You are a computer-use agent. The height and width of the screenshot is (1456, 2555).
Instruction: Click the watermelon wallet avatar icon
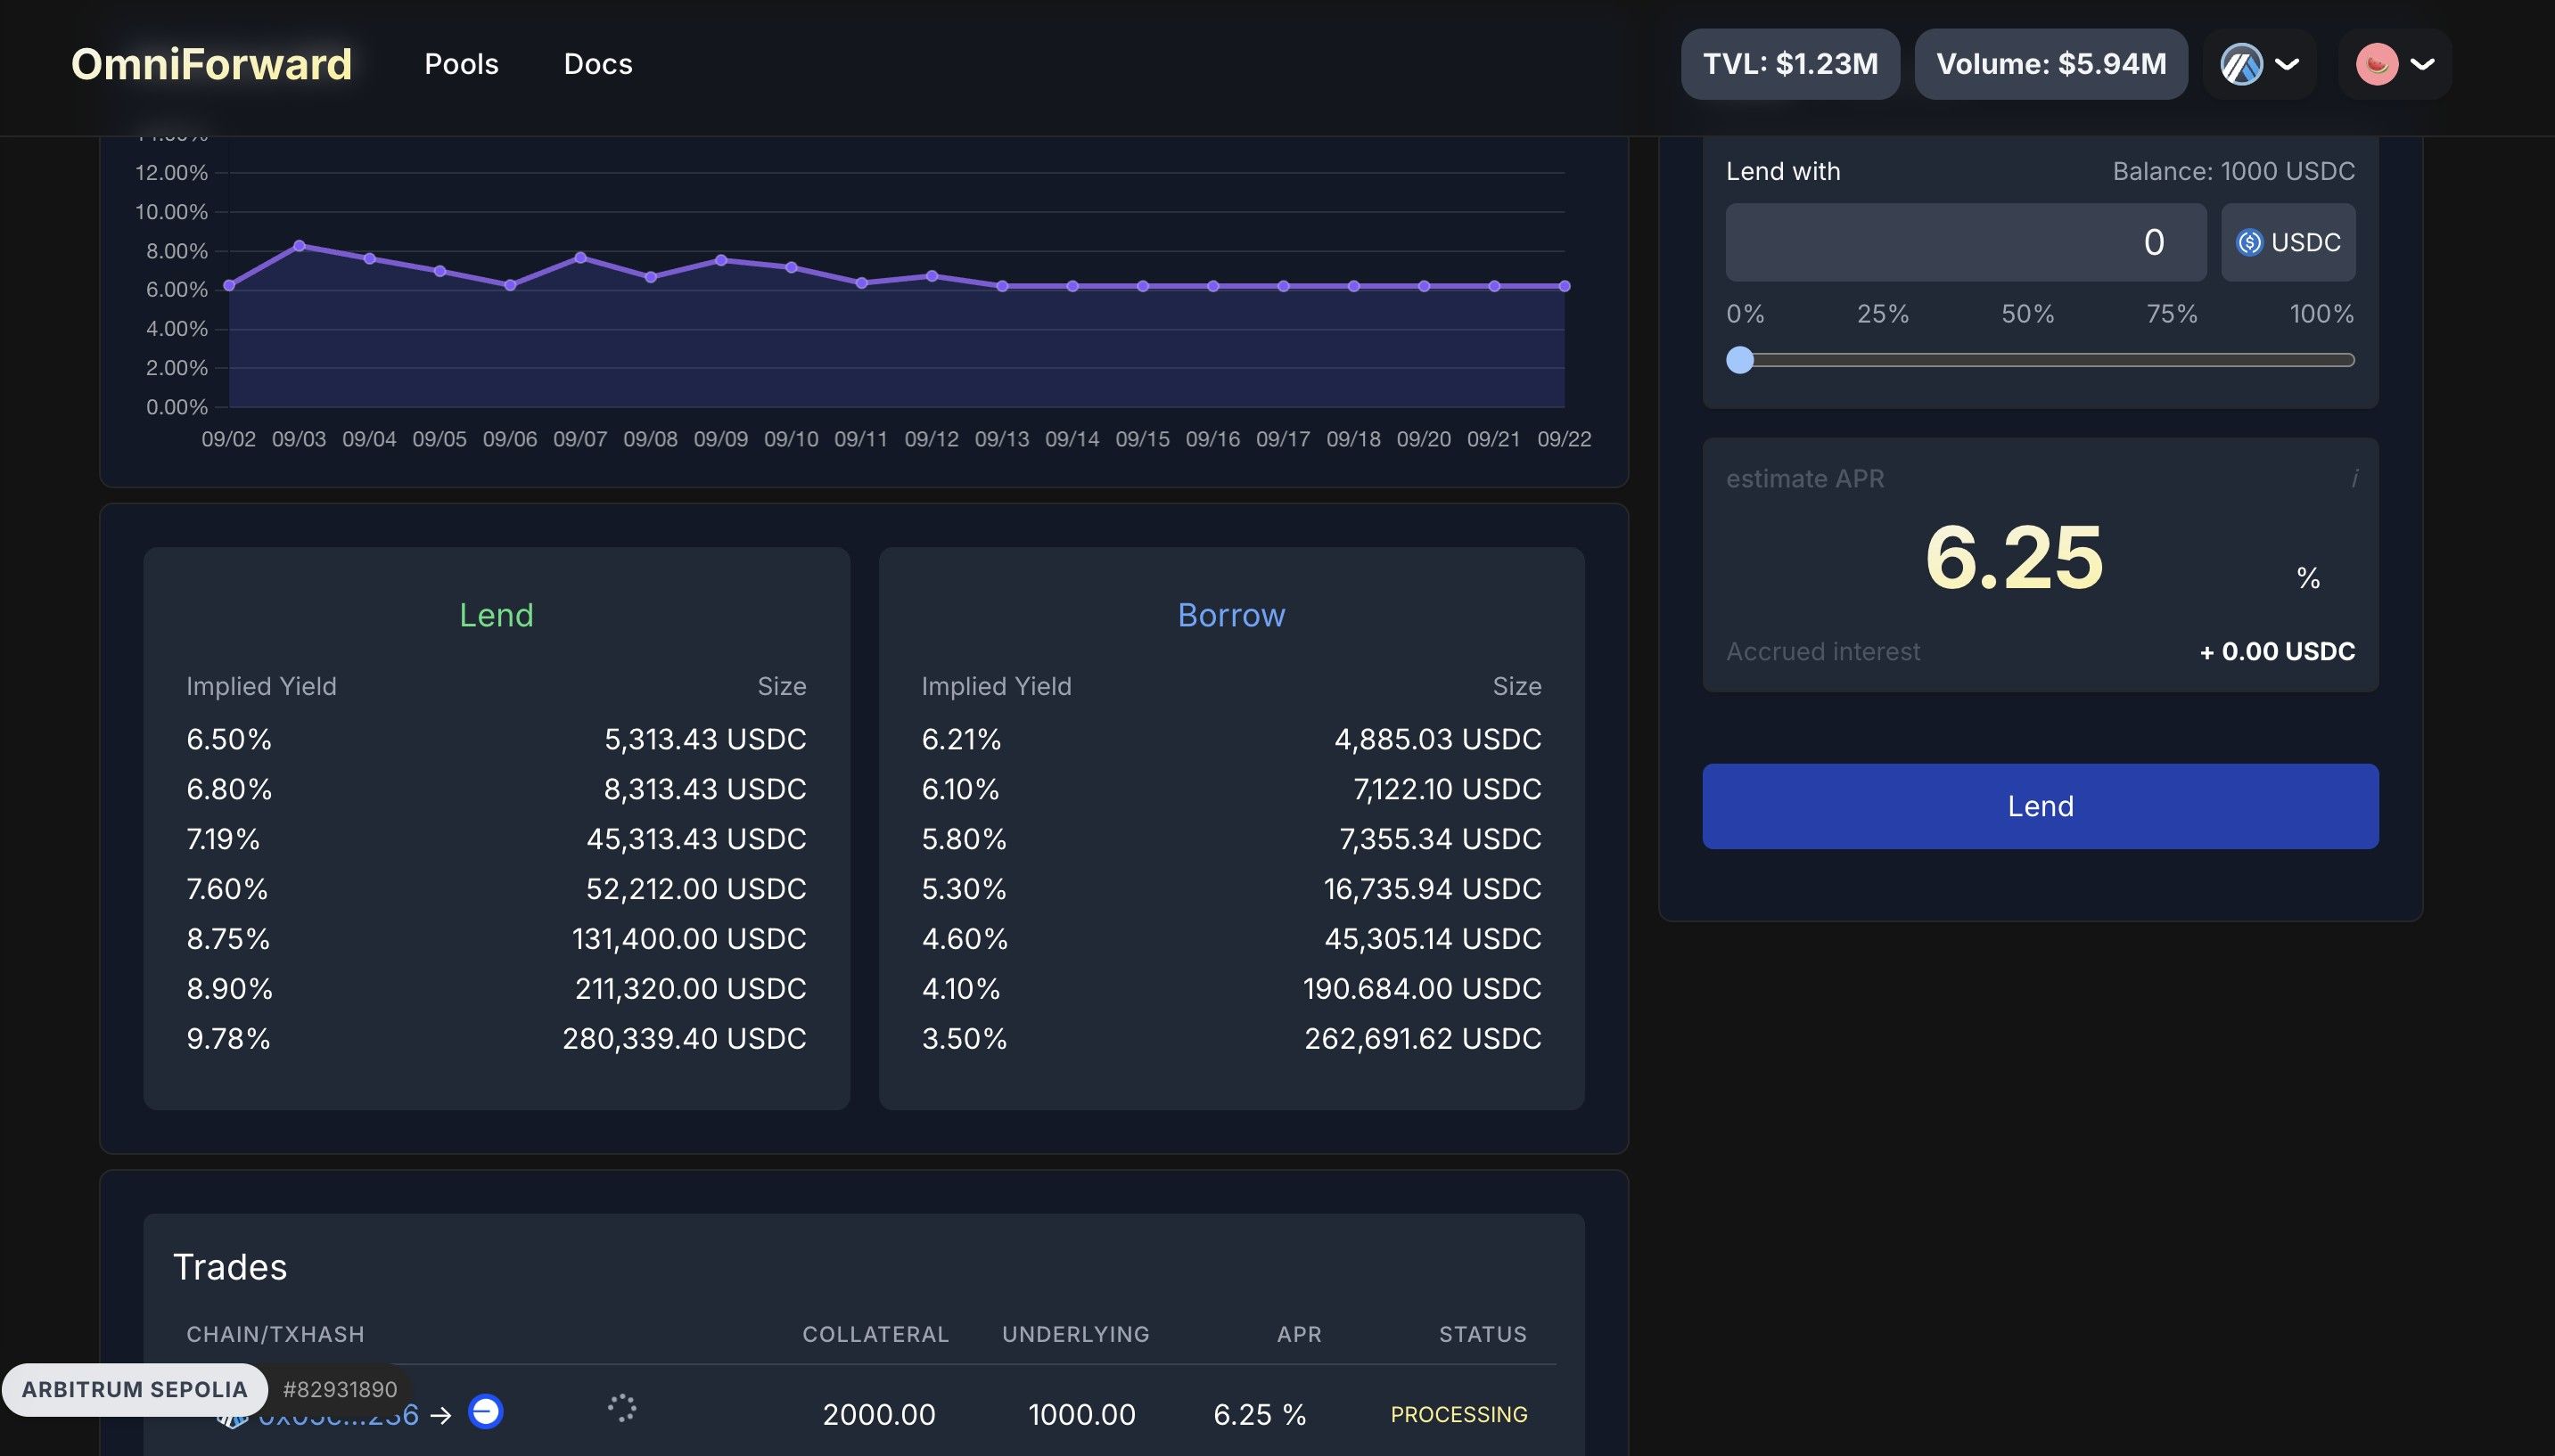pos(2377,64)
